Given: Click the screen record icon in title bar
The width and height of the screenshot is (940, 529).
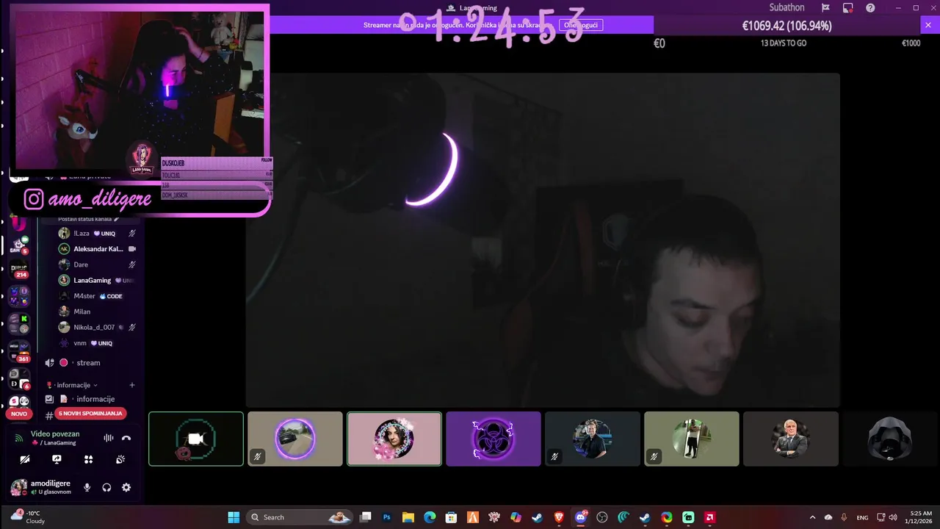Looking at the screenshot, I should 848,7.
